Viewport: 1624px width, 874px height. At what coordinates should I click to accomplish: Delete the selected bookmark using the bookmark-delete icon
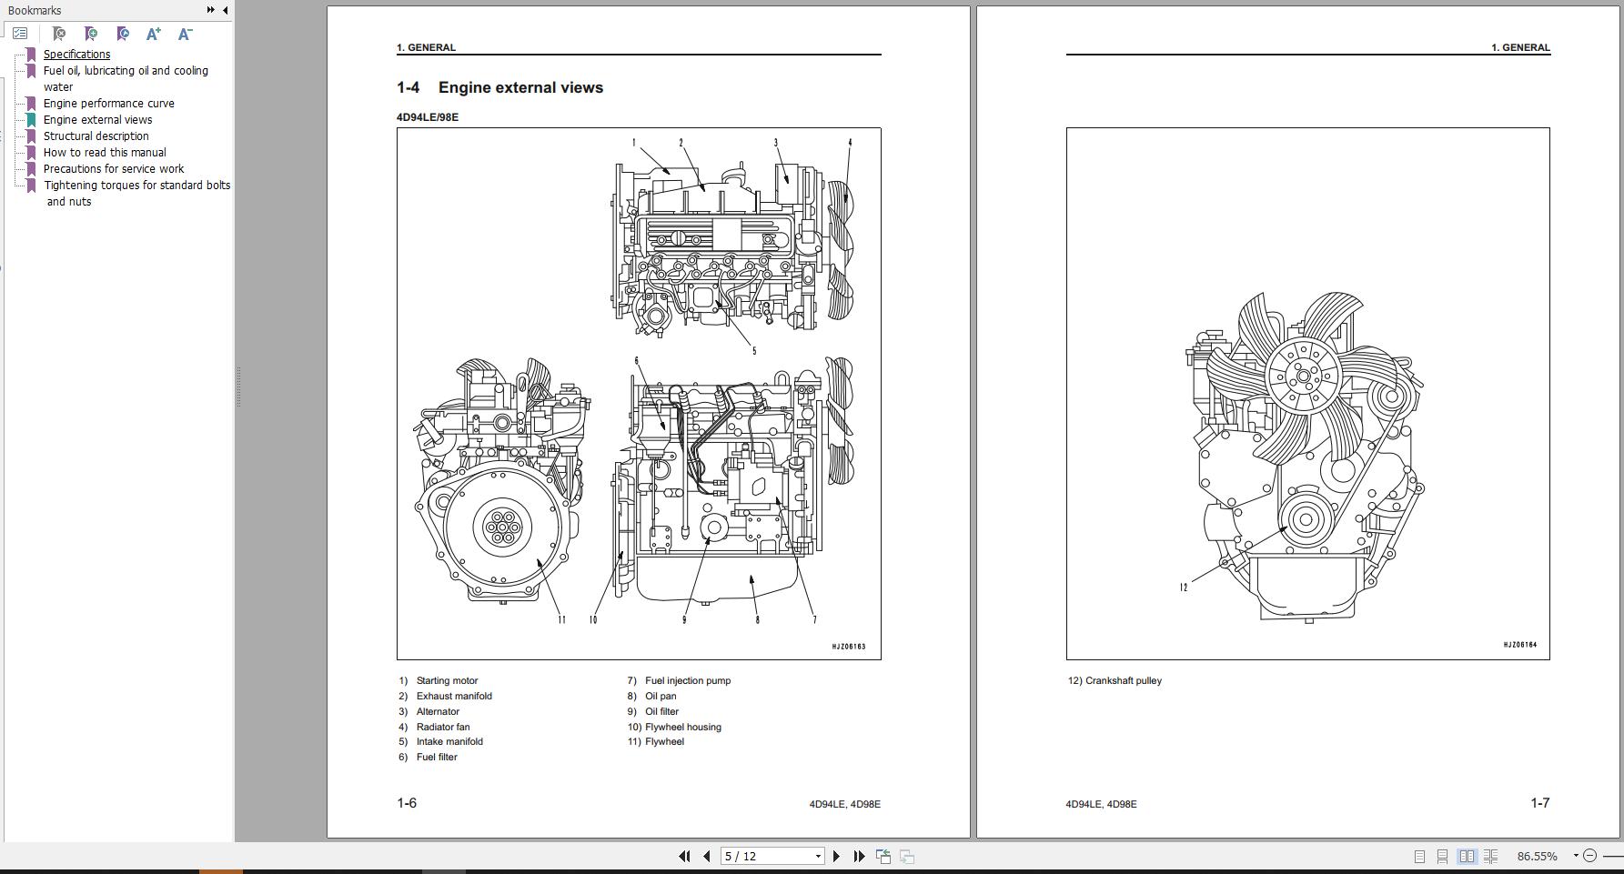(x=58, y=34)
